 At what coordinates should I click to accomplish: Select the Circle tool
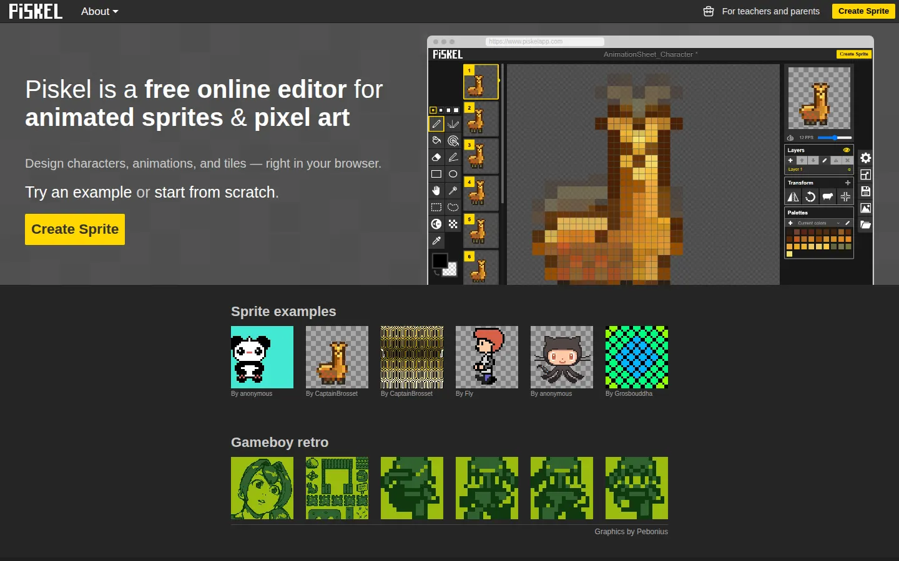(x=453, y=174)
